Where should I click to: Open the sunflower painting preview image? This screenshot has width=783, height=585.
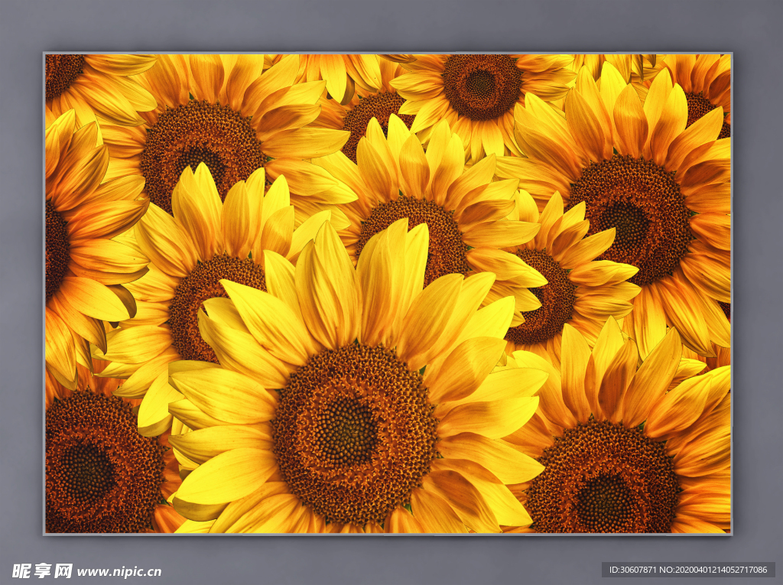click(388, 294)
